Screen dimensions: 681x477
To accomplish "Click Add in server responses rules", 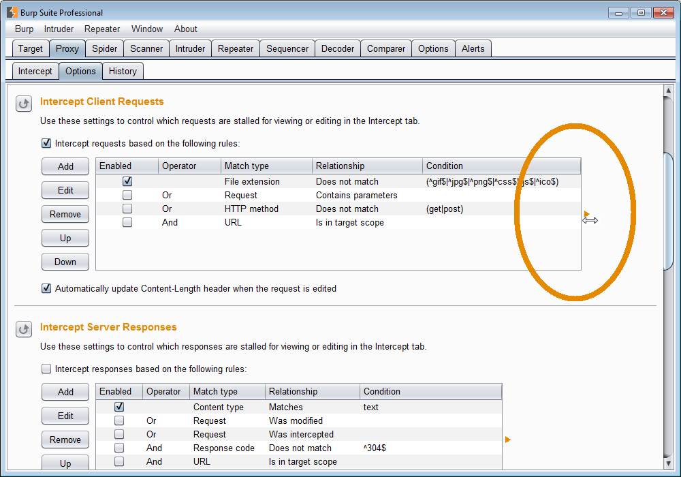I will pyautogui.click(x=65, y=392).
